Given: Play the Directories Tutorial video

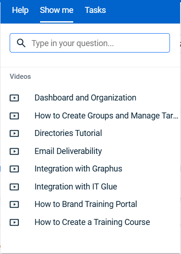Looking at the screenshot, I should (68, 133).
